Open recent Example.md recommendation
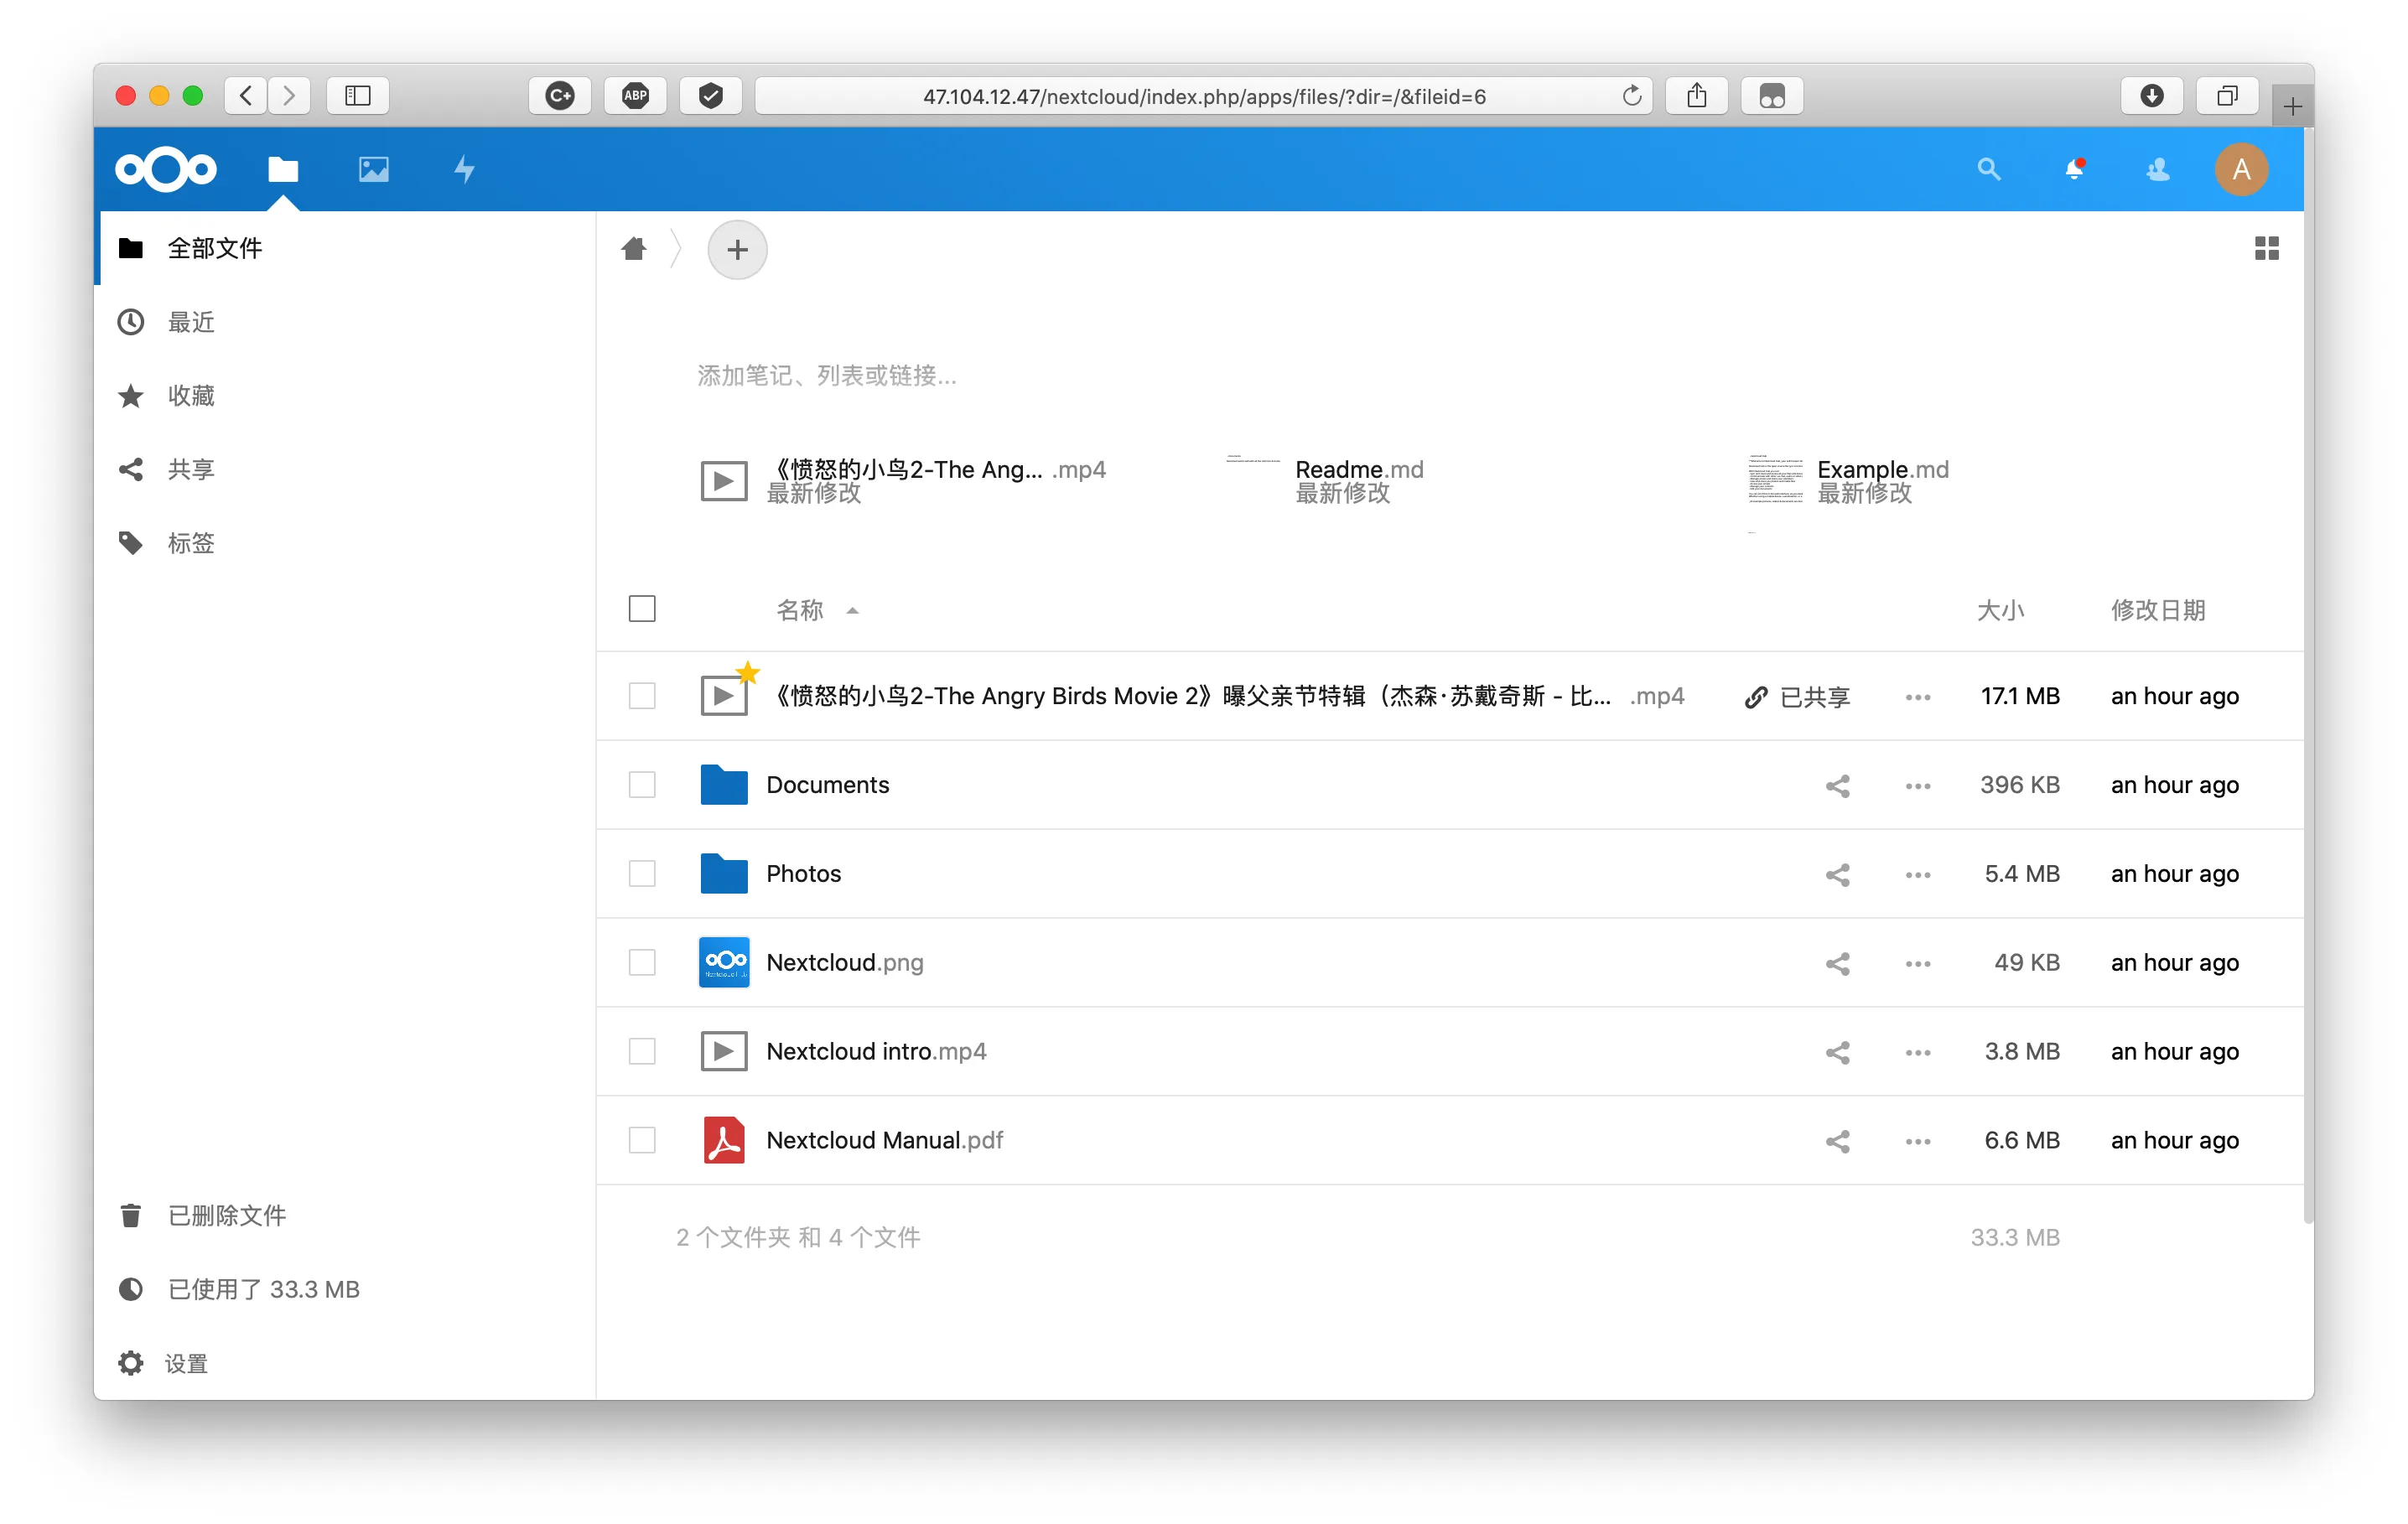Screen dimensions: 2408x1524 pyautogui.click(x=1848, y=481)
